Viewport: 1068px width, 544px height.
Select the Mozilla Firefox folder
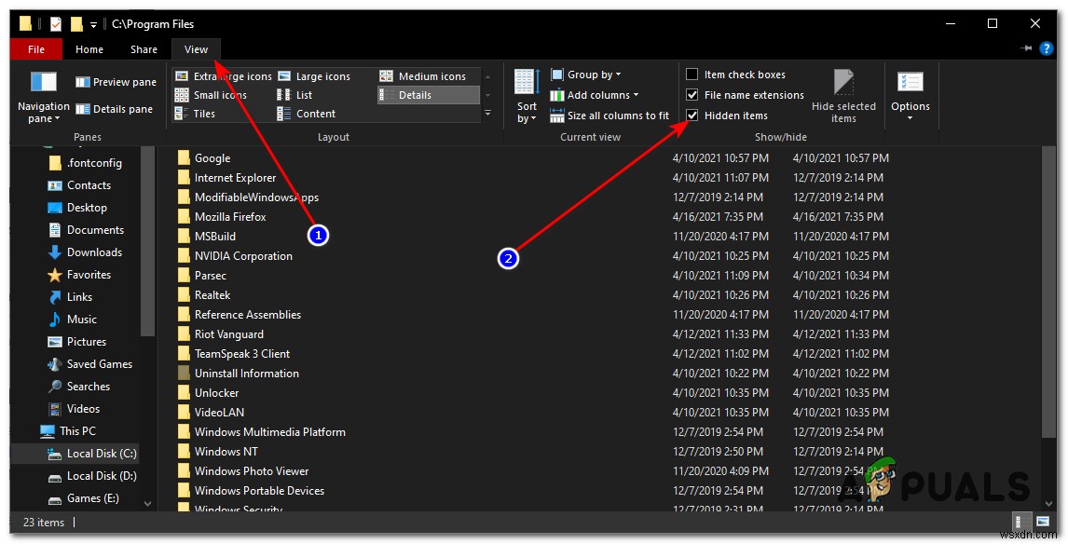[x=222, y=216]
